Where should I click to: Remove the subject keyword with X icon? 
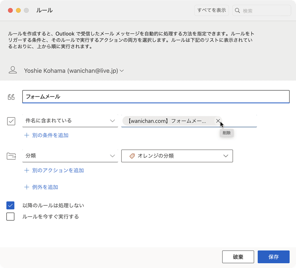[218, 121]
